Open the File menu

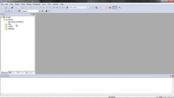point(2,4)
